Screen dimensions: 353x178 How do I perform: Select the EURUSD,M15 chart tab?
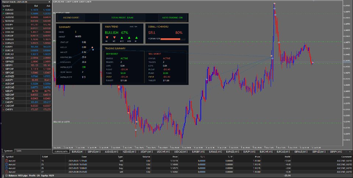point(61,152)
